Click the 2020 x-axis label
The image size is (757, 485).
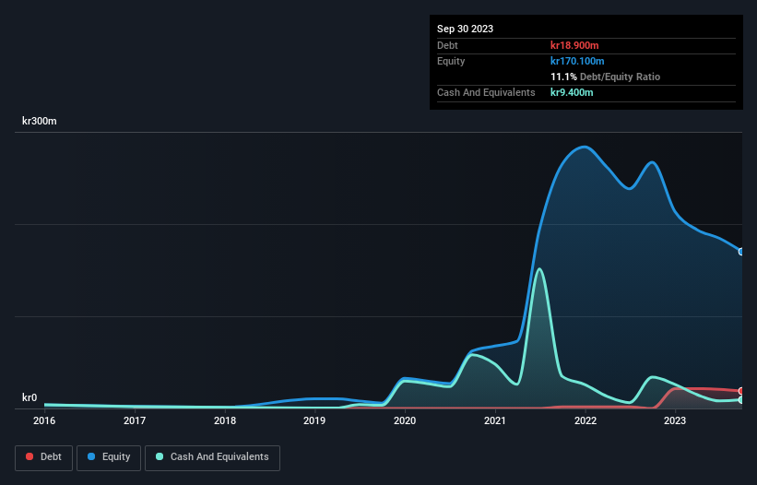pos(405,420)
